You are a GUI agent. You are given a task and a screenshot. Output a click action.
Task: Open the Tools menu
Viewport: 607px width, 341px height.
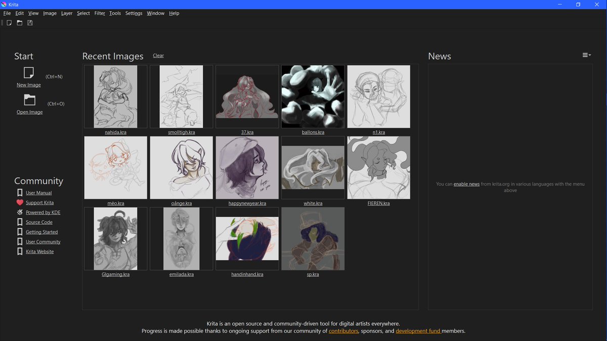[x=115, y=13]
